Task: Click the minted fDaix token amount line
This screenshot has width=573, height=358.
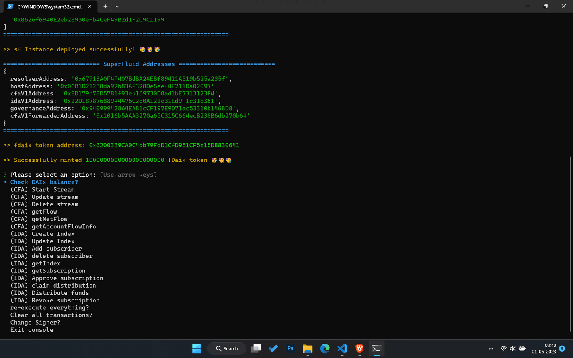Action: pos(117,160)
